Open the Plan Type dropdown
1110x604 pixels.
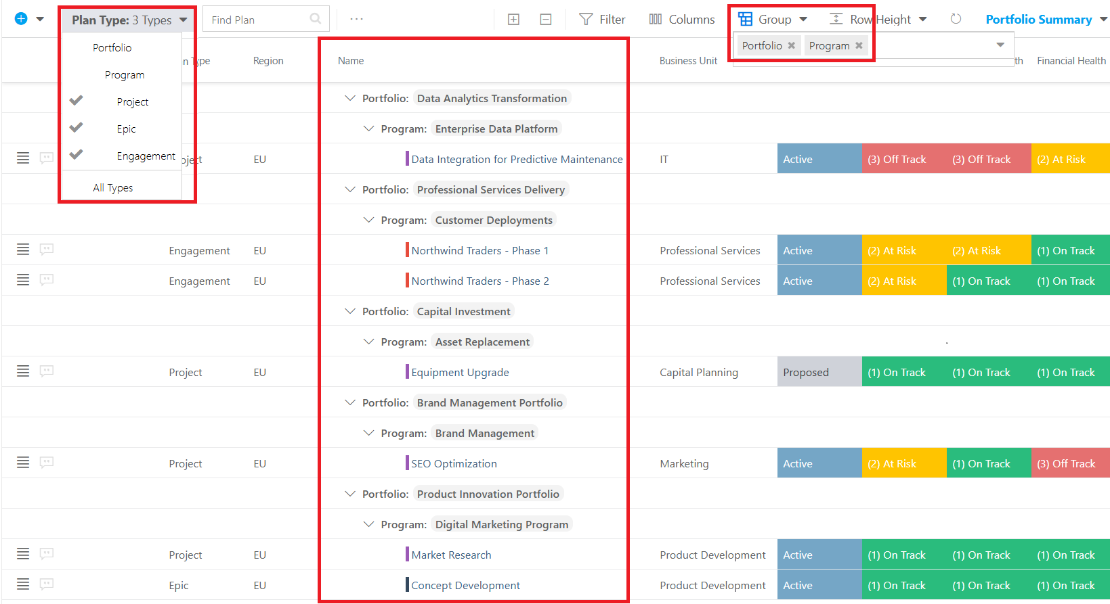click(129, 20)
